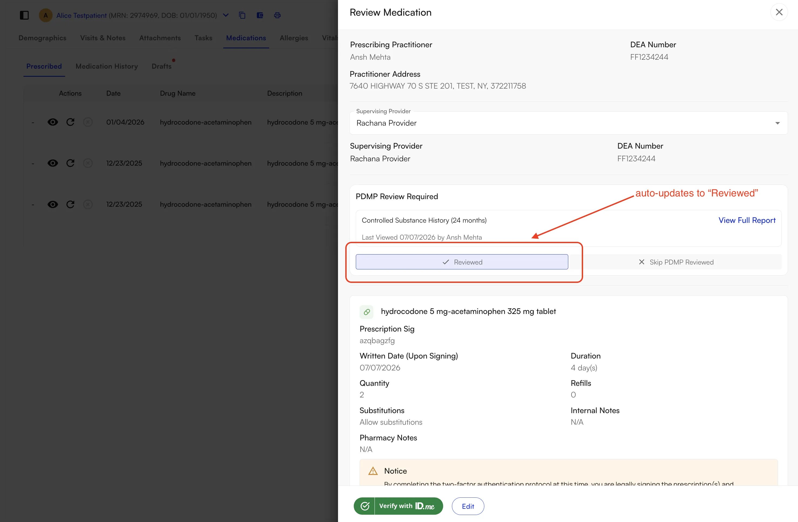The height and width of the screenshot is (522, 798).
Task: Click the hydrocodone 5 mg-acetaminophen 325 mg tablet heading
Action: pos(468,311)
